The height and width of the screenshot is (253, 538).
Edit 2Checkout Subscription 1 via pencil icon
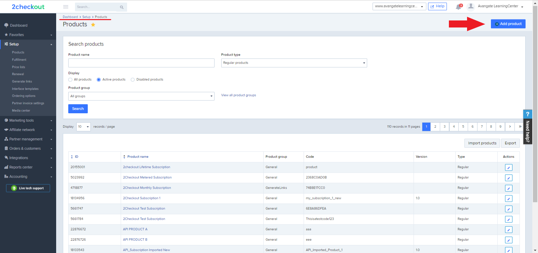(x=509, y=199)
